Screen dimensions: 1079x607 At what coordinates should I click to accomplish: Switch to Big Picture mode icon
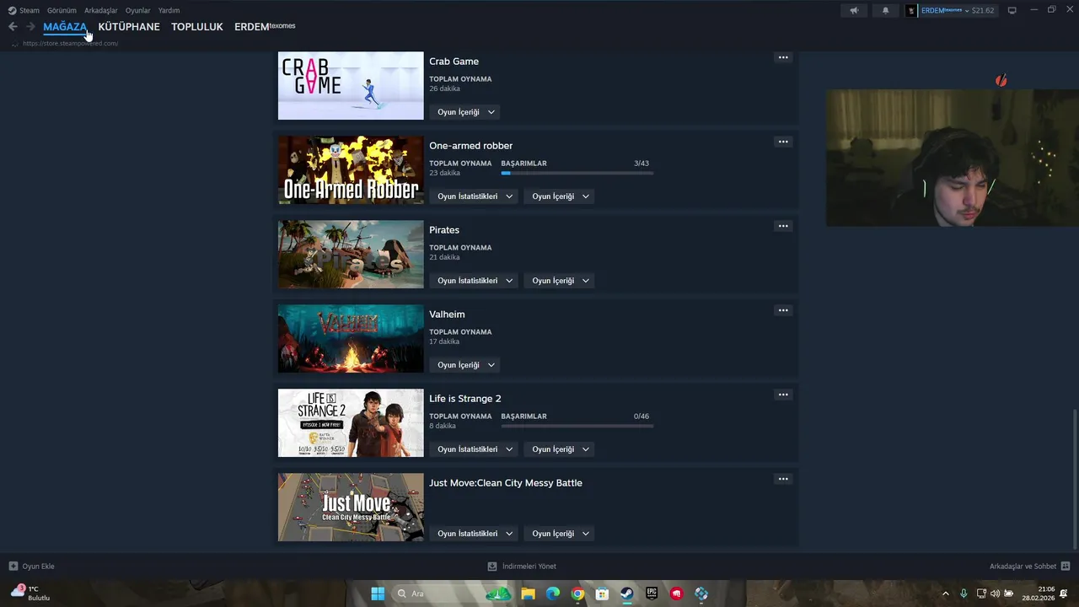[x=1012, y=10]
